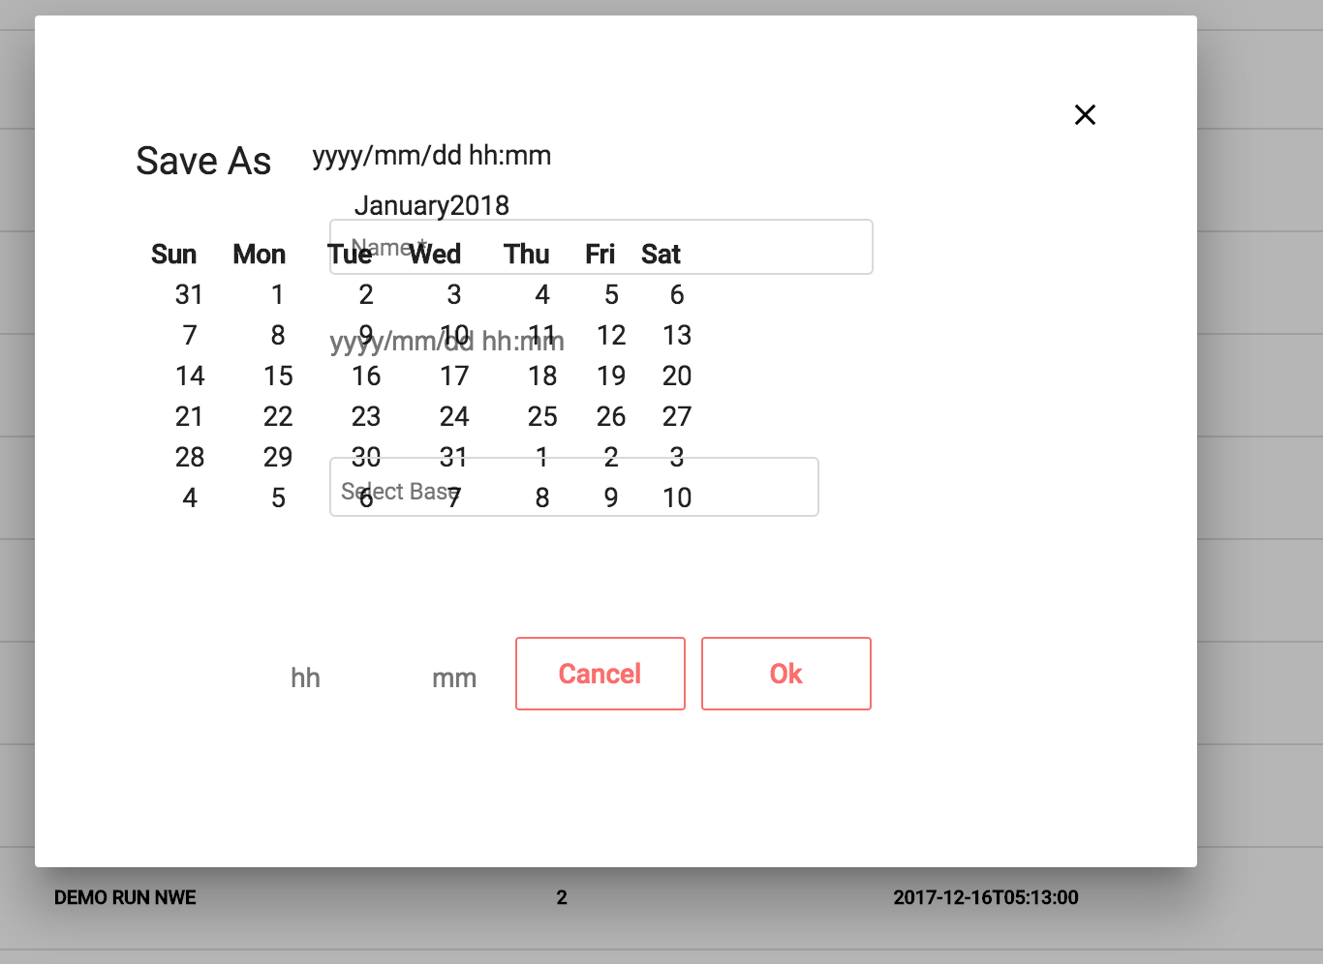The width and height of the screenshot is (1323, 964).
Task: Pick February 10 from the trailing dates
Action: point(677,497)
